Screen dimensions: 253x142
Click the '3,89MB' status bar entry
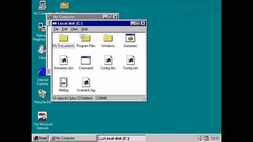coord(101,98)
